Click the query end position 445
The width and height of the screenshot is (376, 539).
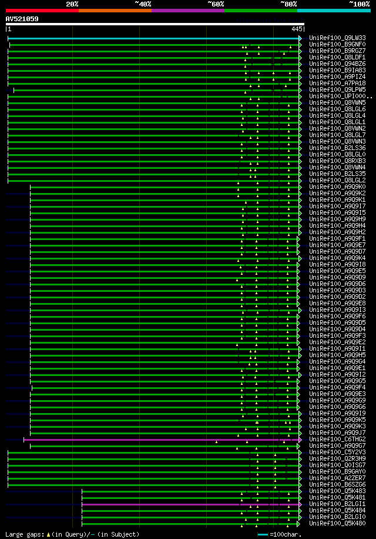click(x=297, y=29)
